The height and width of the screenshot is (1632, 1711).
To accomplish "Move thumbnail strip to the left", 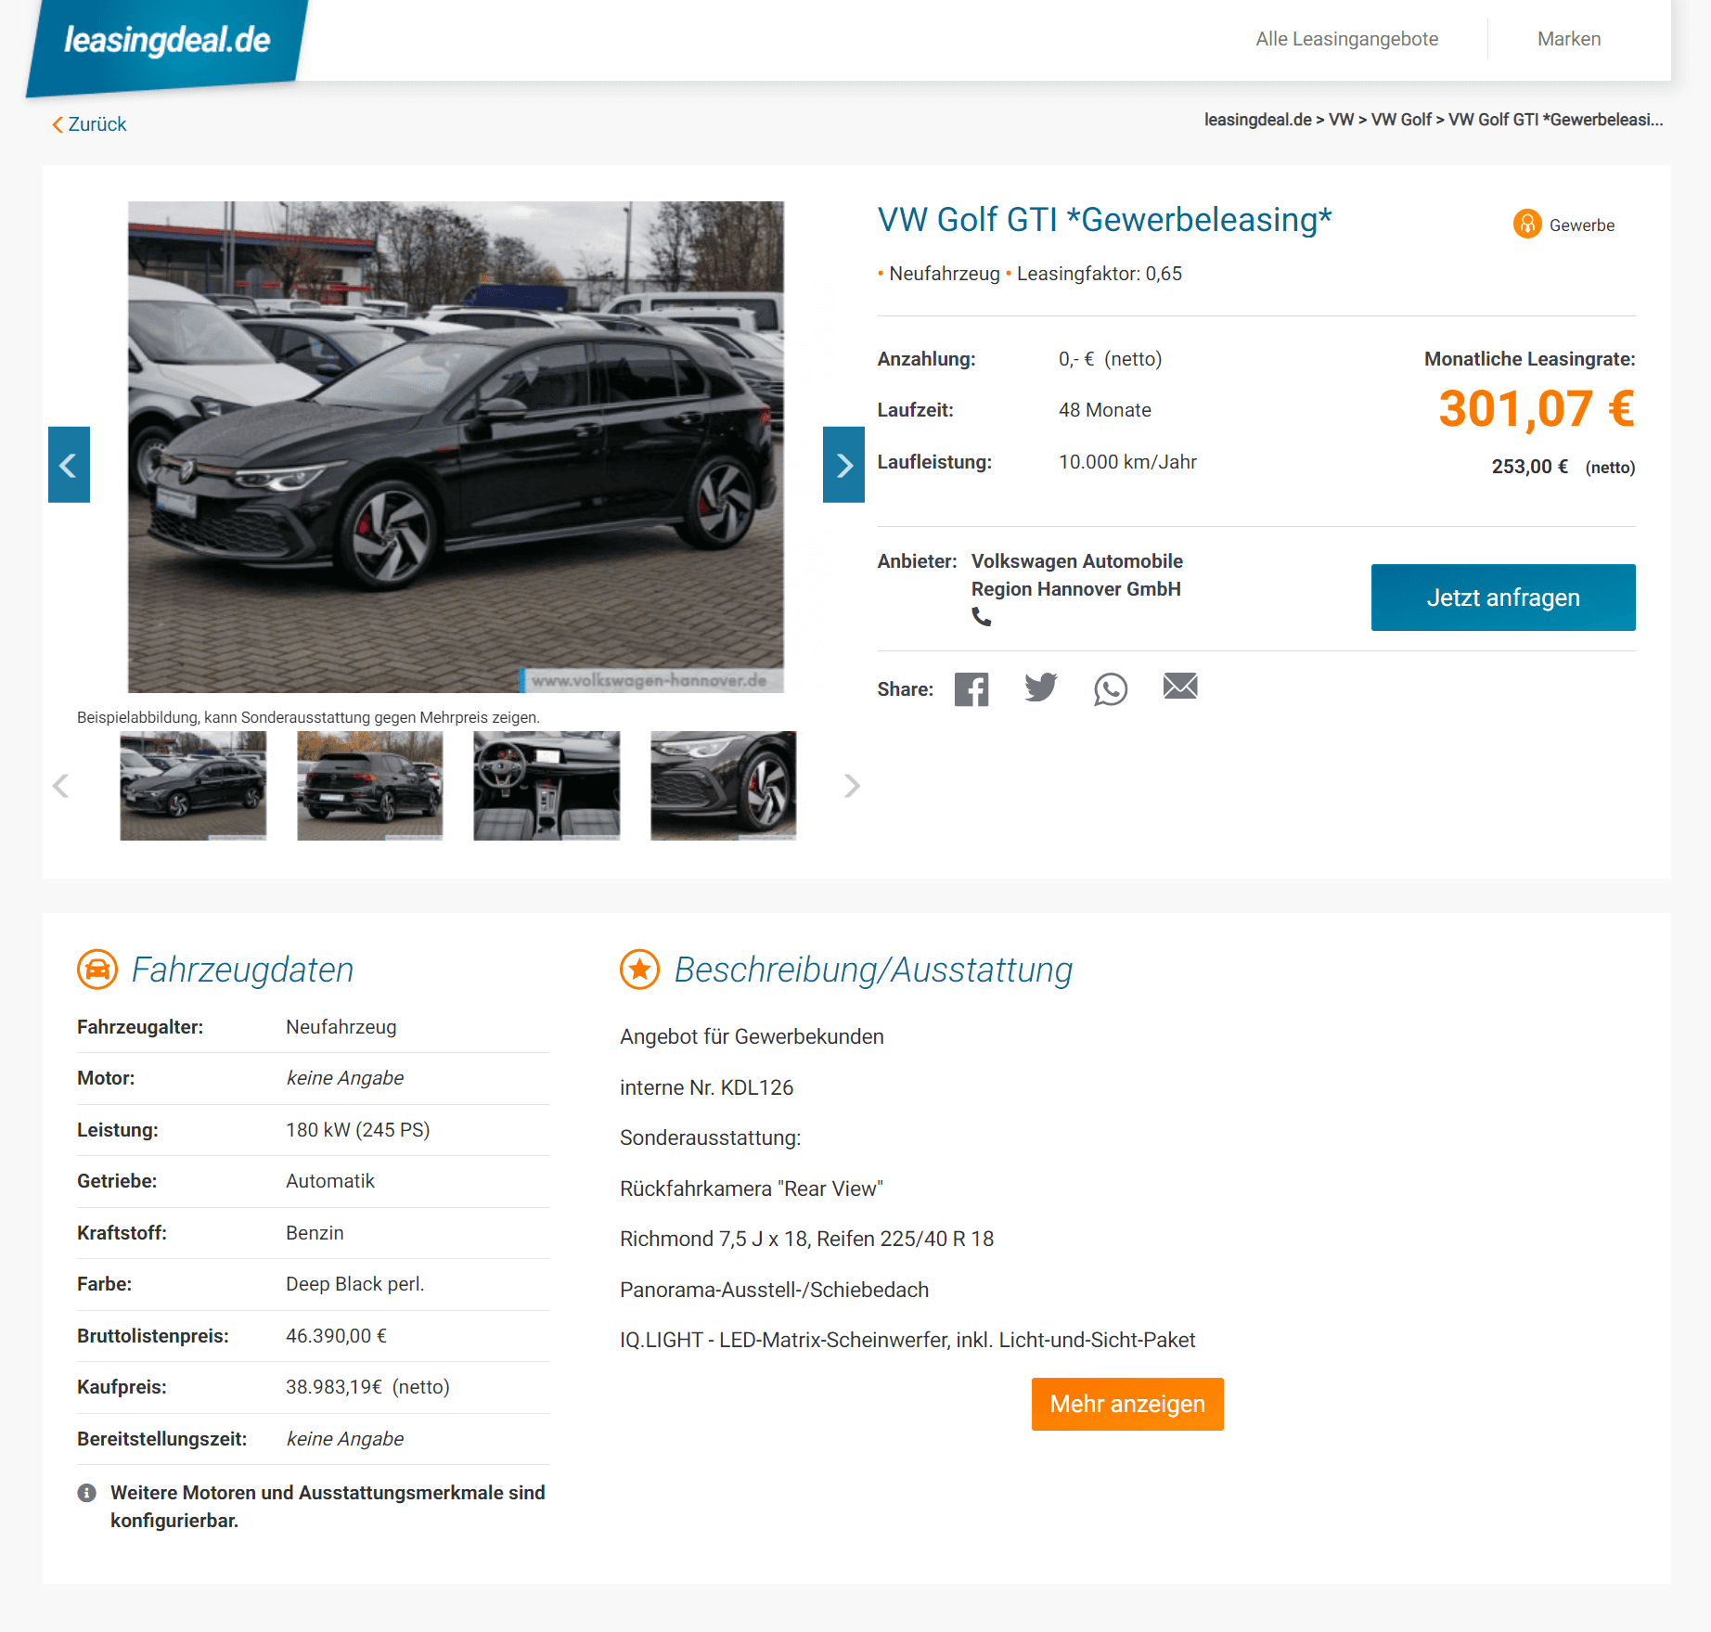I will point(61,786).
